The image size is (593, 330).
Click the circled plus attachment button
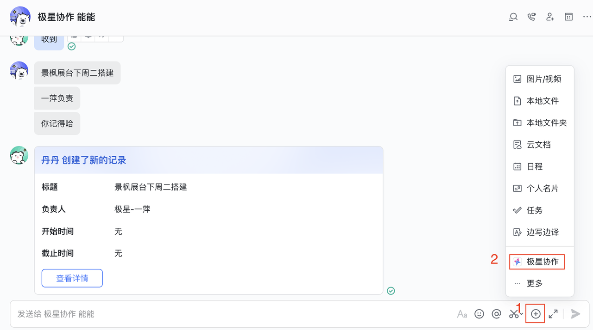(536, 314)
